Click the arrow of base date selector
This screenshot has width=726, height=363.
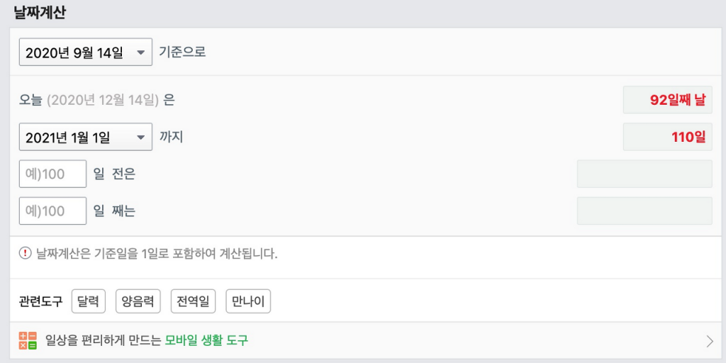click(141, 52)
